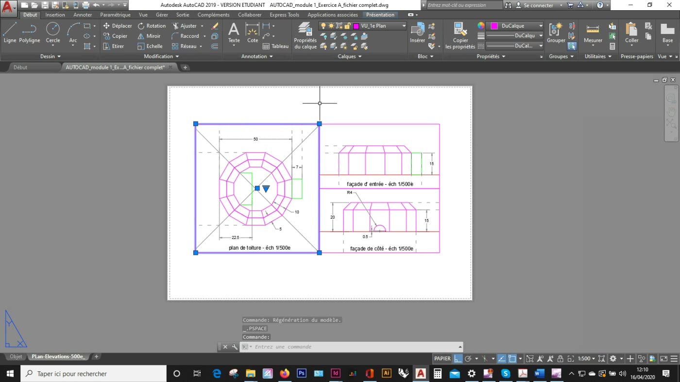The height and width of the screenshot is (382, 680).
Task: Click the Windows taskbar search box
Action: click(94, 374)
